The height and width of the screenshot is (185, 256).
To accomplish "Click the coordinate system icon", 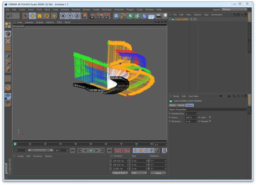I will click(84, 16).
